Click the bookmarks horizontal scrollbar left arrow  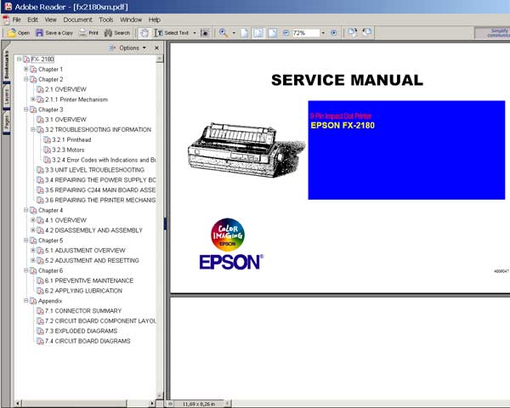coord(18,404)
